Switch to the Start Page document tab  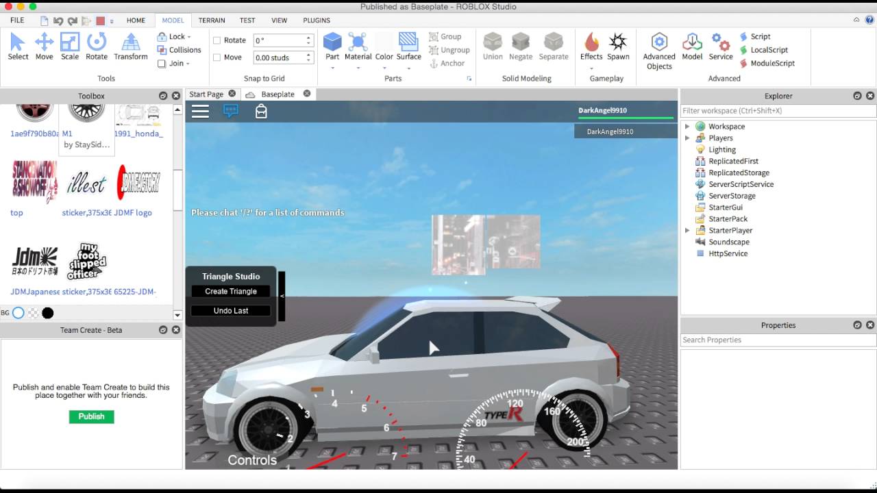(x=206, y=94)
